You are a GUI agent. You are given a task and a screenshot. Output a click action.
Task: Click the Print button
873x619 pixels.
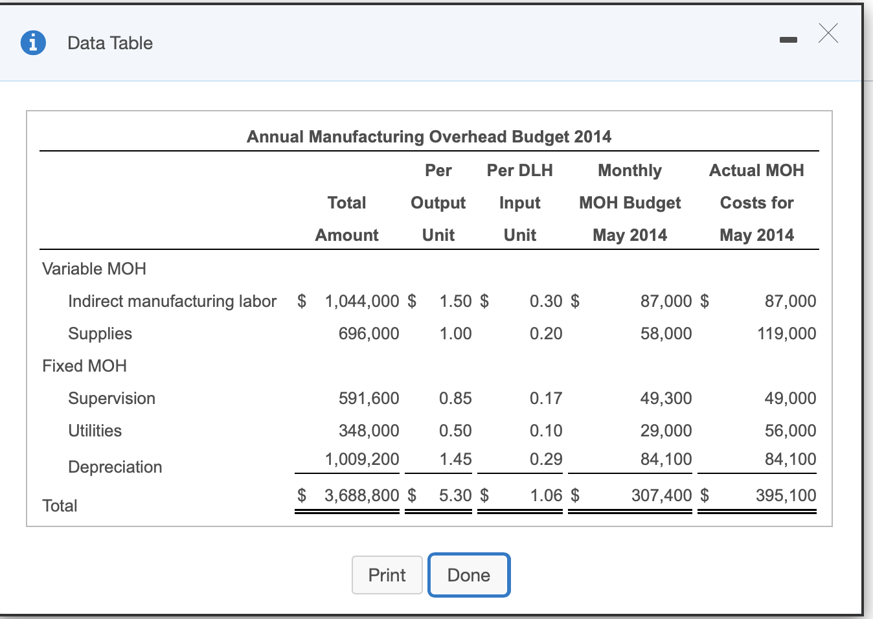coord(387,575)
